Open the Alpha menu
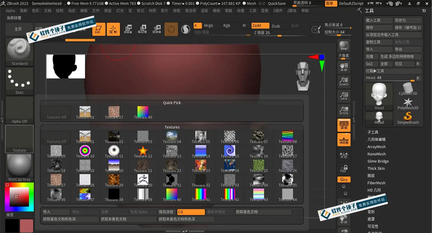 click(x=10, y=11)
